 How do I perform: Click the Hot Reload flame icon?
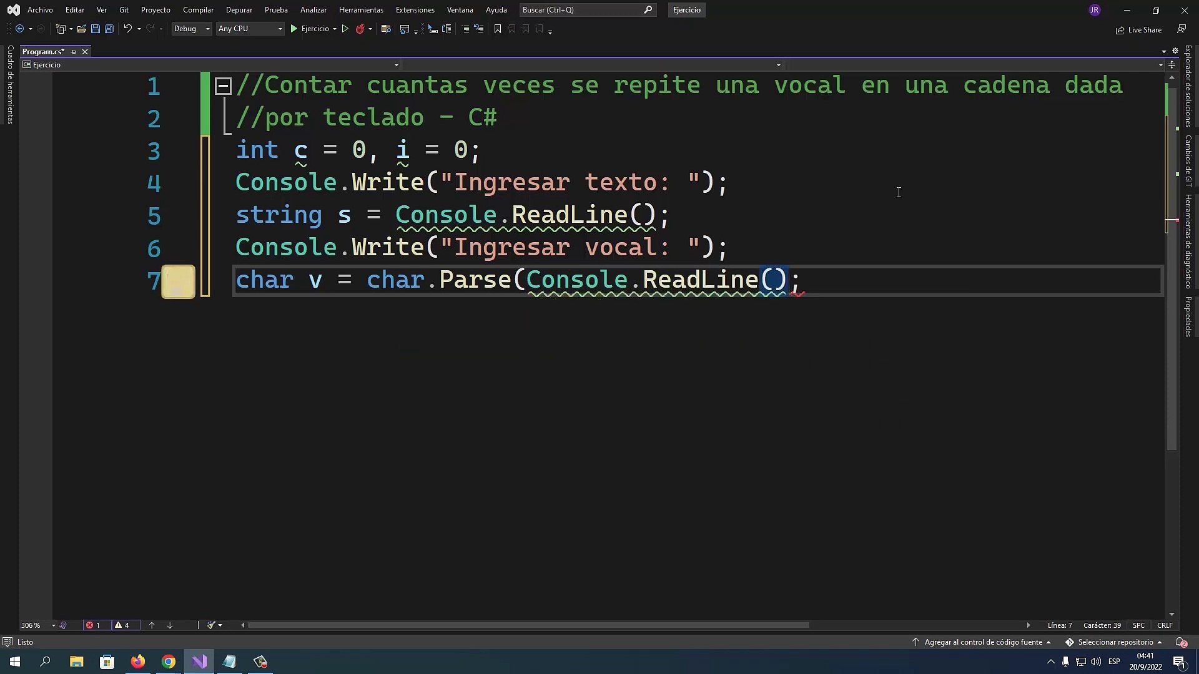(x=360, y=29)
